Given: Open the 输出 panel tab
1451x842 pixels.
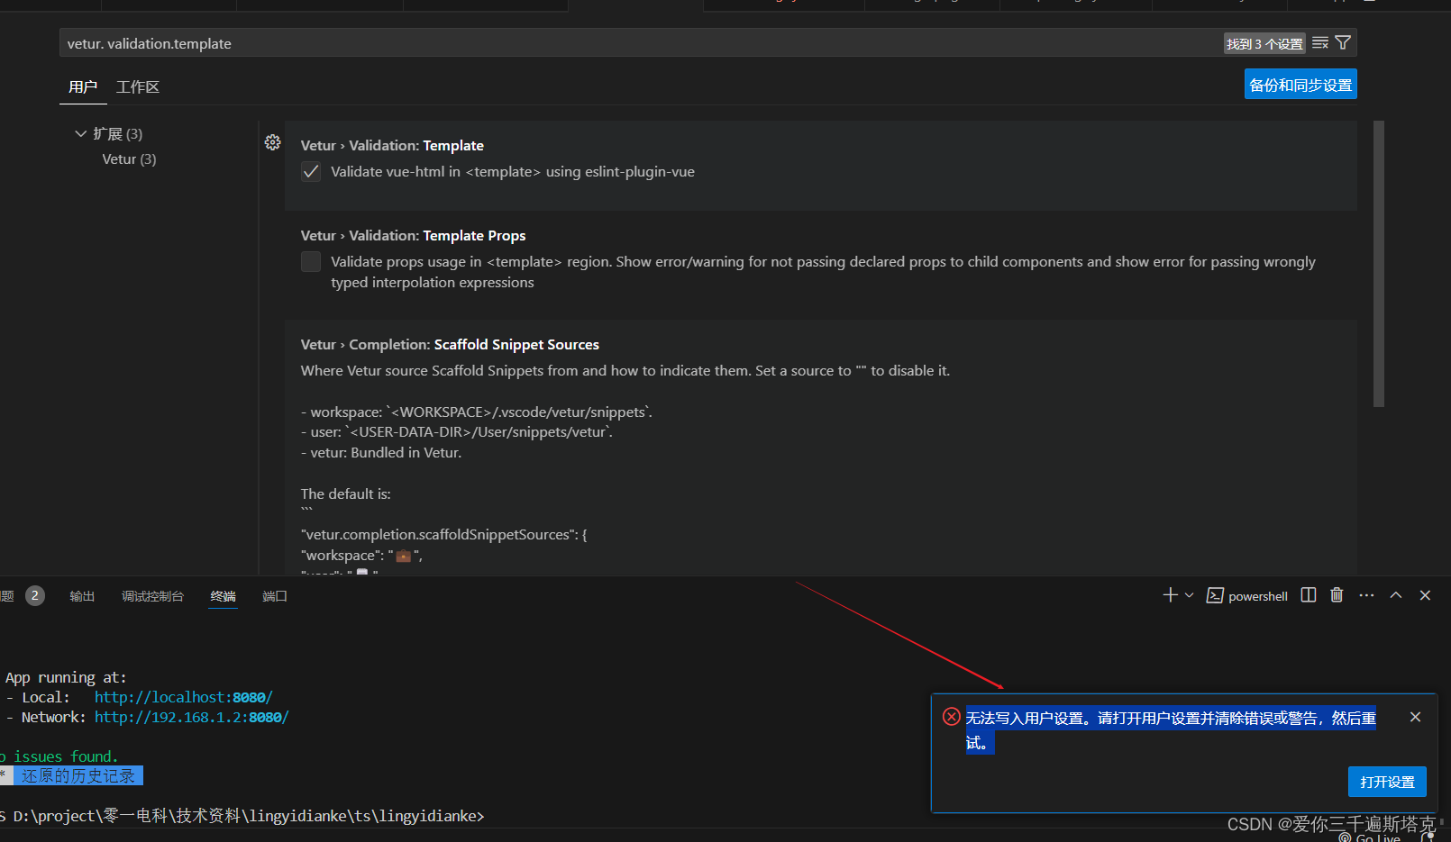Looking at the screenshot, I should 82,596.
